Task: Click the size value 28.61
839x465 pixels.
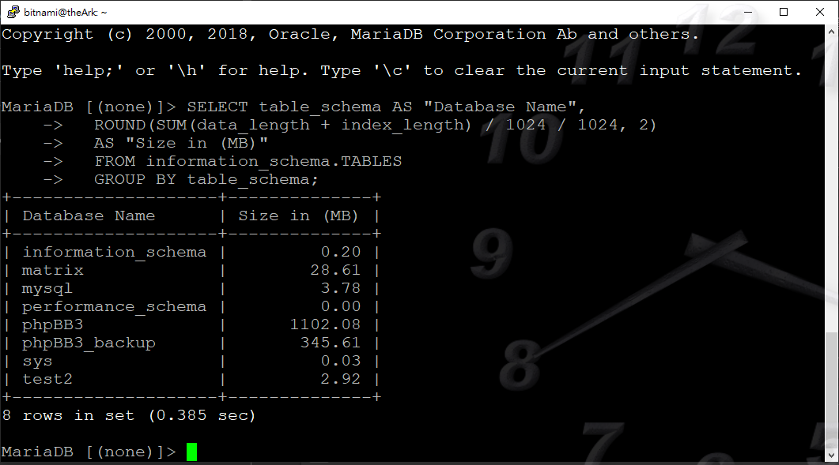Action: point(335,270)
